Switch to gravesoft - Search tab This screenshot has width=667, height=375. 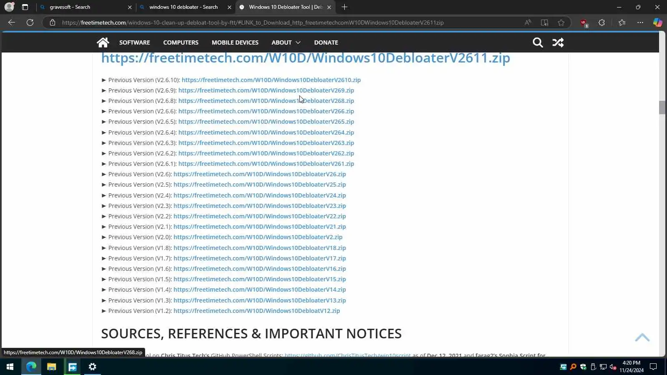coord(85,7)
